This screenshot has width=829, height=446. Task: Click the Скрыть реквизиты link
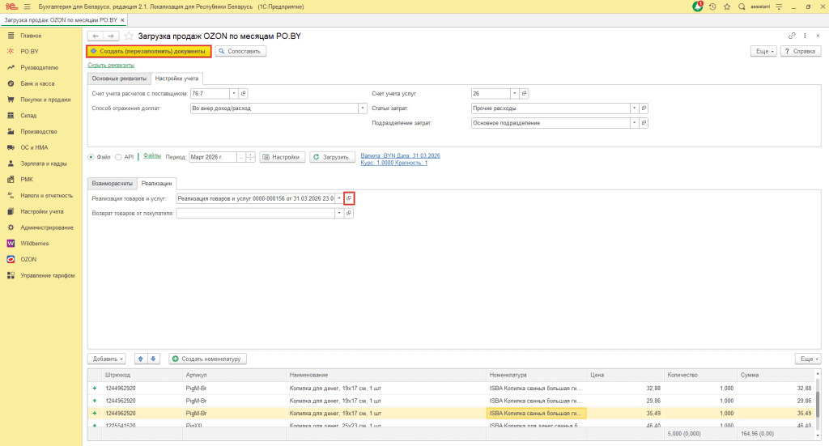point(111,66)
